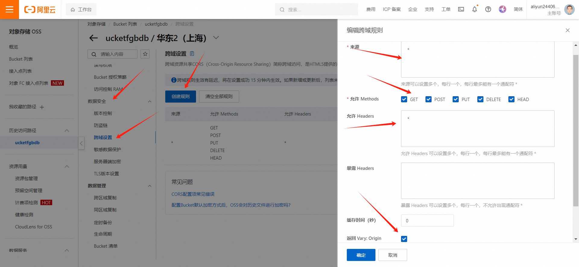Click the 允许 Headers text area
This screenshot has height=267, width=579.
478,129
